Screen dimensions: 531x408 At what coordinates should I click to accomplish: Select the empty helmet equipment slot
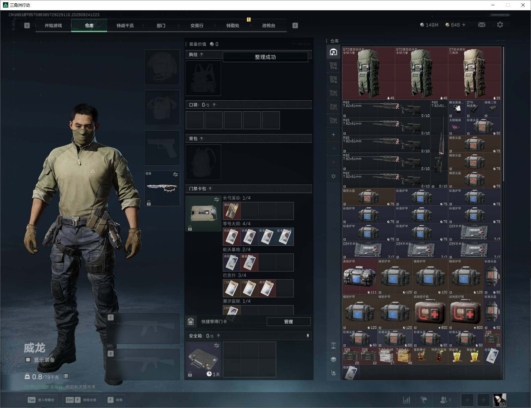click(162, 67)
